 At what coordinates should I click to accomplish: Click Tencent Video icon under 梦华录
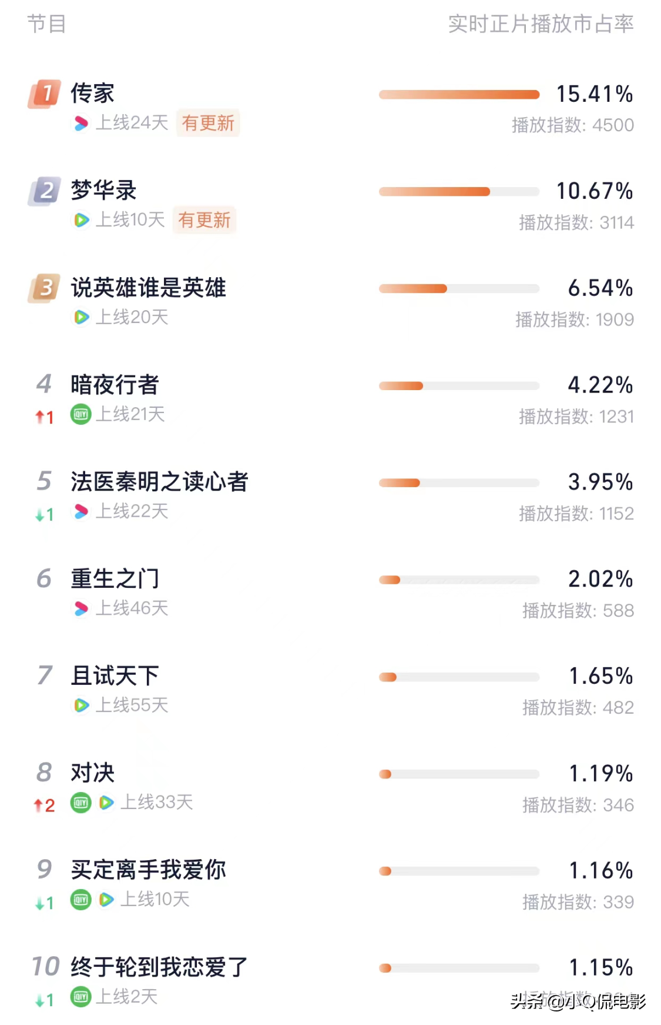pyautogui.click(x=81, y=220)
